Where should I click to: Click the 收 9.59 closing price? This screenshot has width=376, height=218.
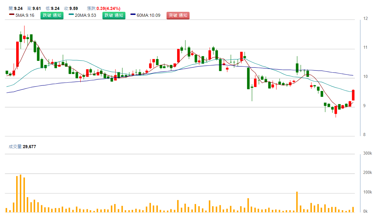pyautogui.click(x=71, y=8)
